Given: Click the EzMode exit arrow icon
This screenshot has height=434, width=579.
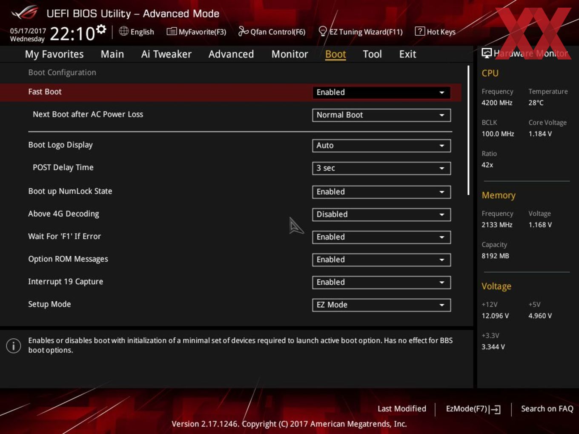Looking at the screenshot, I should 495,409.
